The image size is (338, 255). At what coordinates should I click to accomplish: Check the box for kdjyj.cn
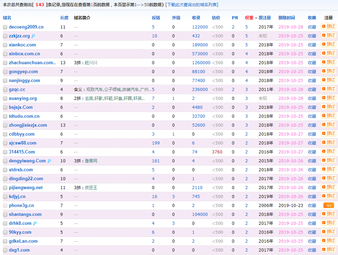[x=5, y=197]
